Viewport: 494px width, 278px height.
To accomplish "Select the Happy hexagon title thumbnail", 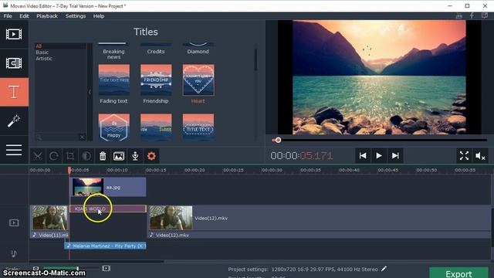I will (x=114, y=127).
